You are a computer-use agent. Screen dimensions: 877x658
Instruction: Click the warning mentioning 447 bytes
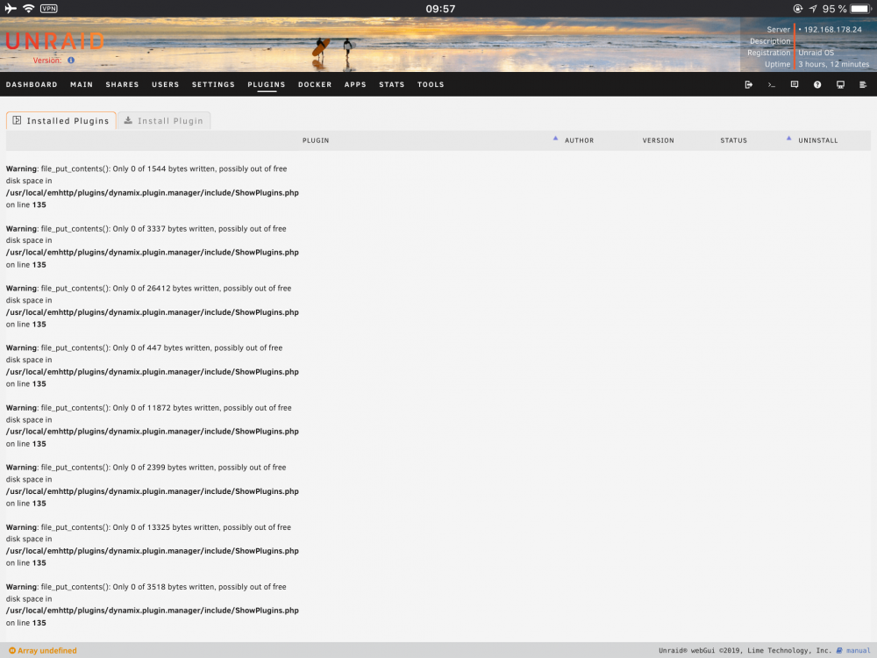click(x=152, y=365)
